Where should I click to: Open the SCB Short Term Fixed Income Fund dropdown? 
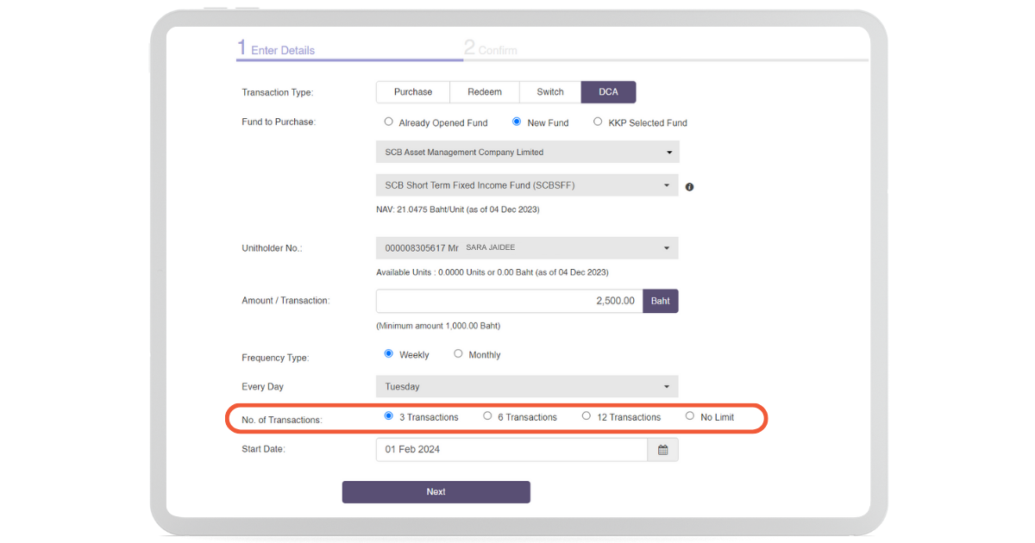pyautogui.click(x=527, y=185)
